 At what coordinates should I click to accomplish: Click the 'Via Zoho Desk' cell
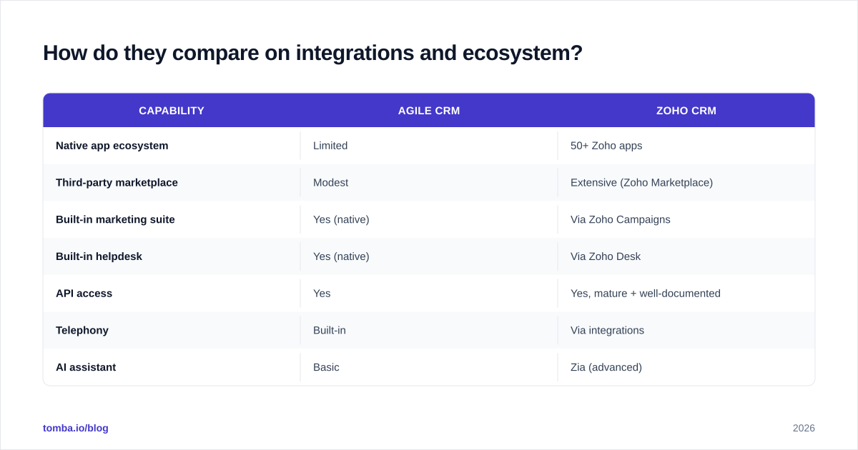pos(606,256)
